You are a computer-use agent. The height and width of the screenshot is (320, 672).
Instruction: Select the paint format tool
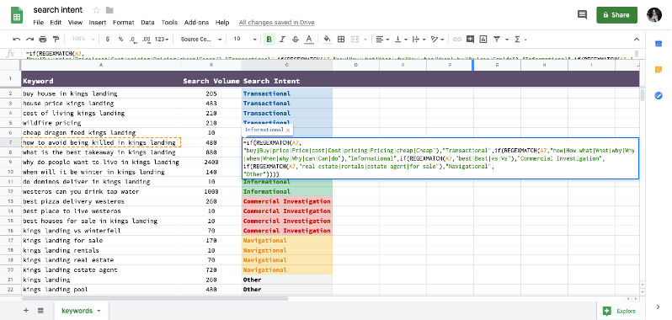tap(56, 40)
